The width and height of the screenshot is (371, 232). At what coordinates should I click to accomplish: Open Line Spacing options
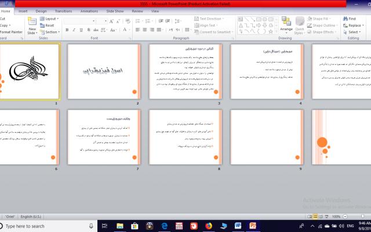pyautogui.click(x=177, y=21)
